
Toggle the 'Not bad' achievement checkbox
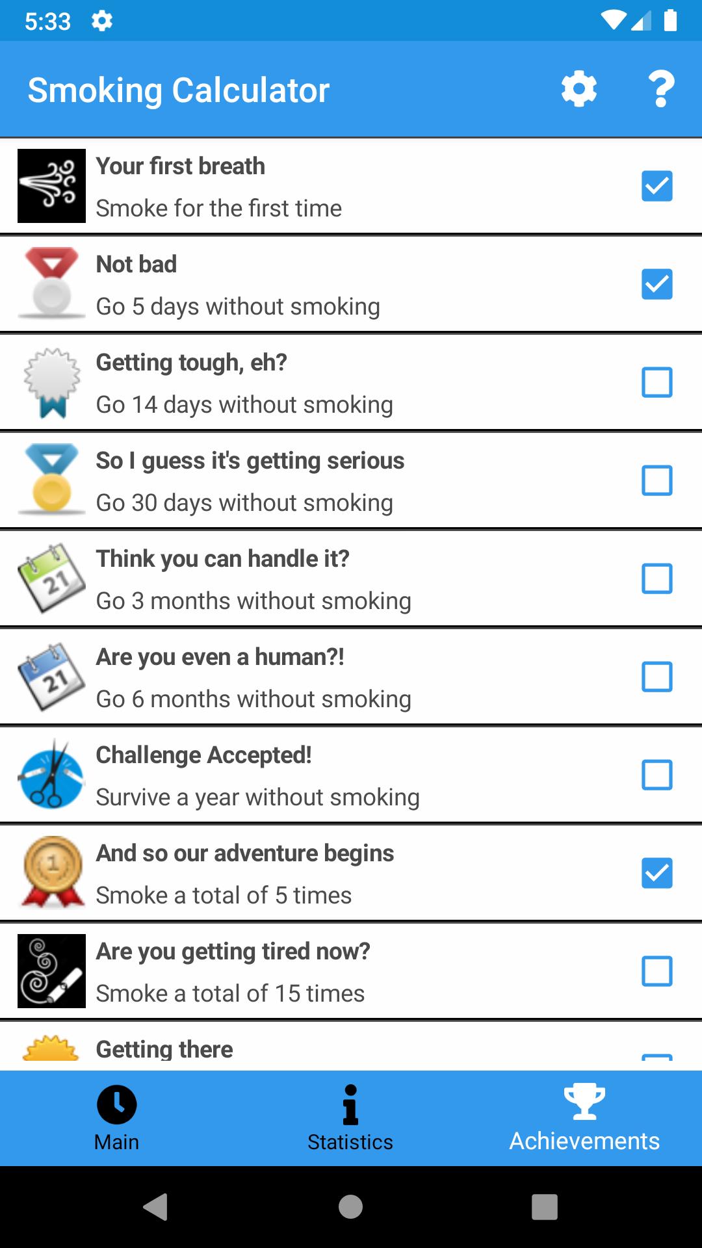click(x=657, y=284)
